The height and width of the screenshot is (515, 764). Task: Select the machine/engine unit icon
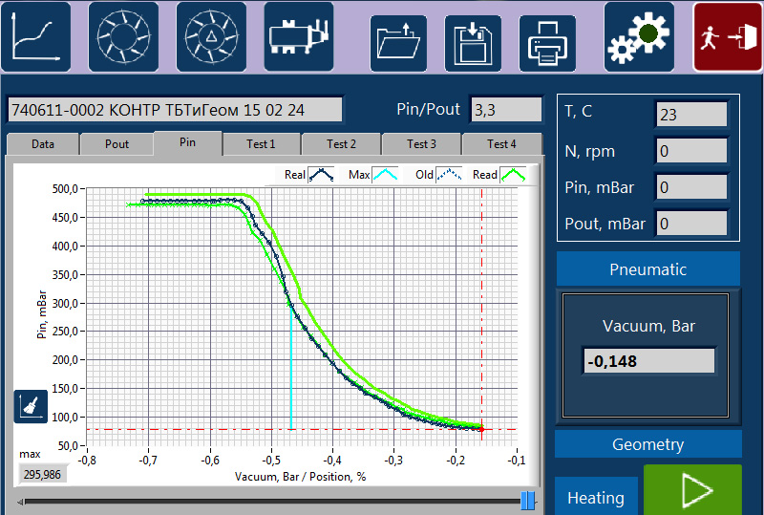tap(299, 36)
